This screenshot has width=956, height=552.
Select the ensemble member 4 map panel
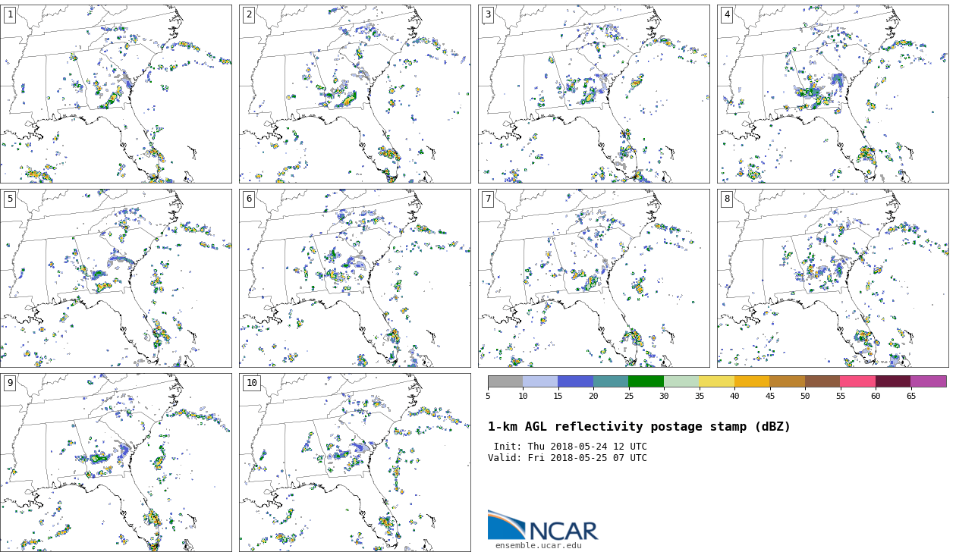coord(832,94)
